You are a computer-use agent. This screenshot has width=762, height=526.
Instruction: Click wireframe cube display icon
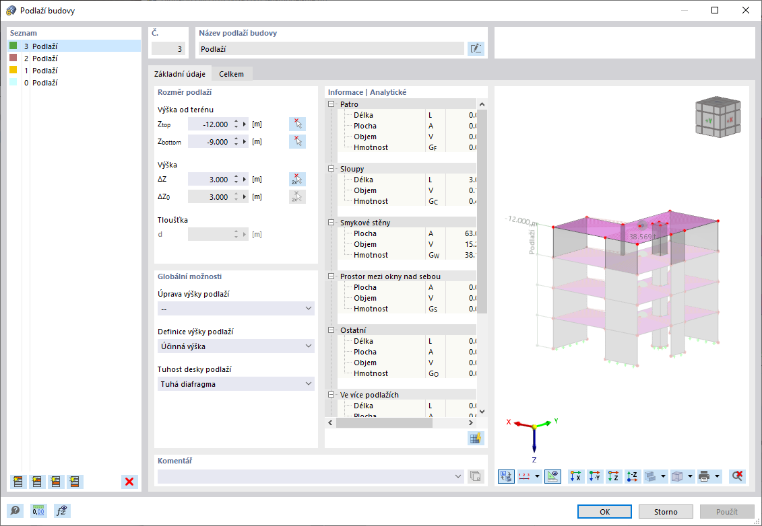(x=677, y=476)
